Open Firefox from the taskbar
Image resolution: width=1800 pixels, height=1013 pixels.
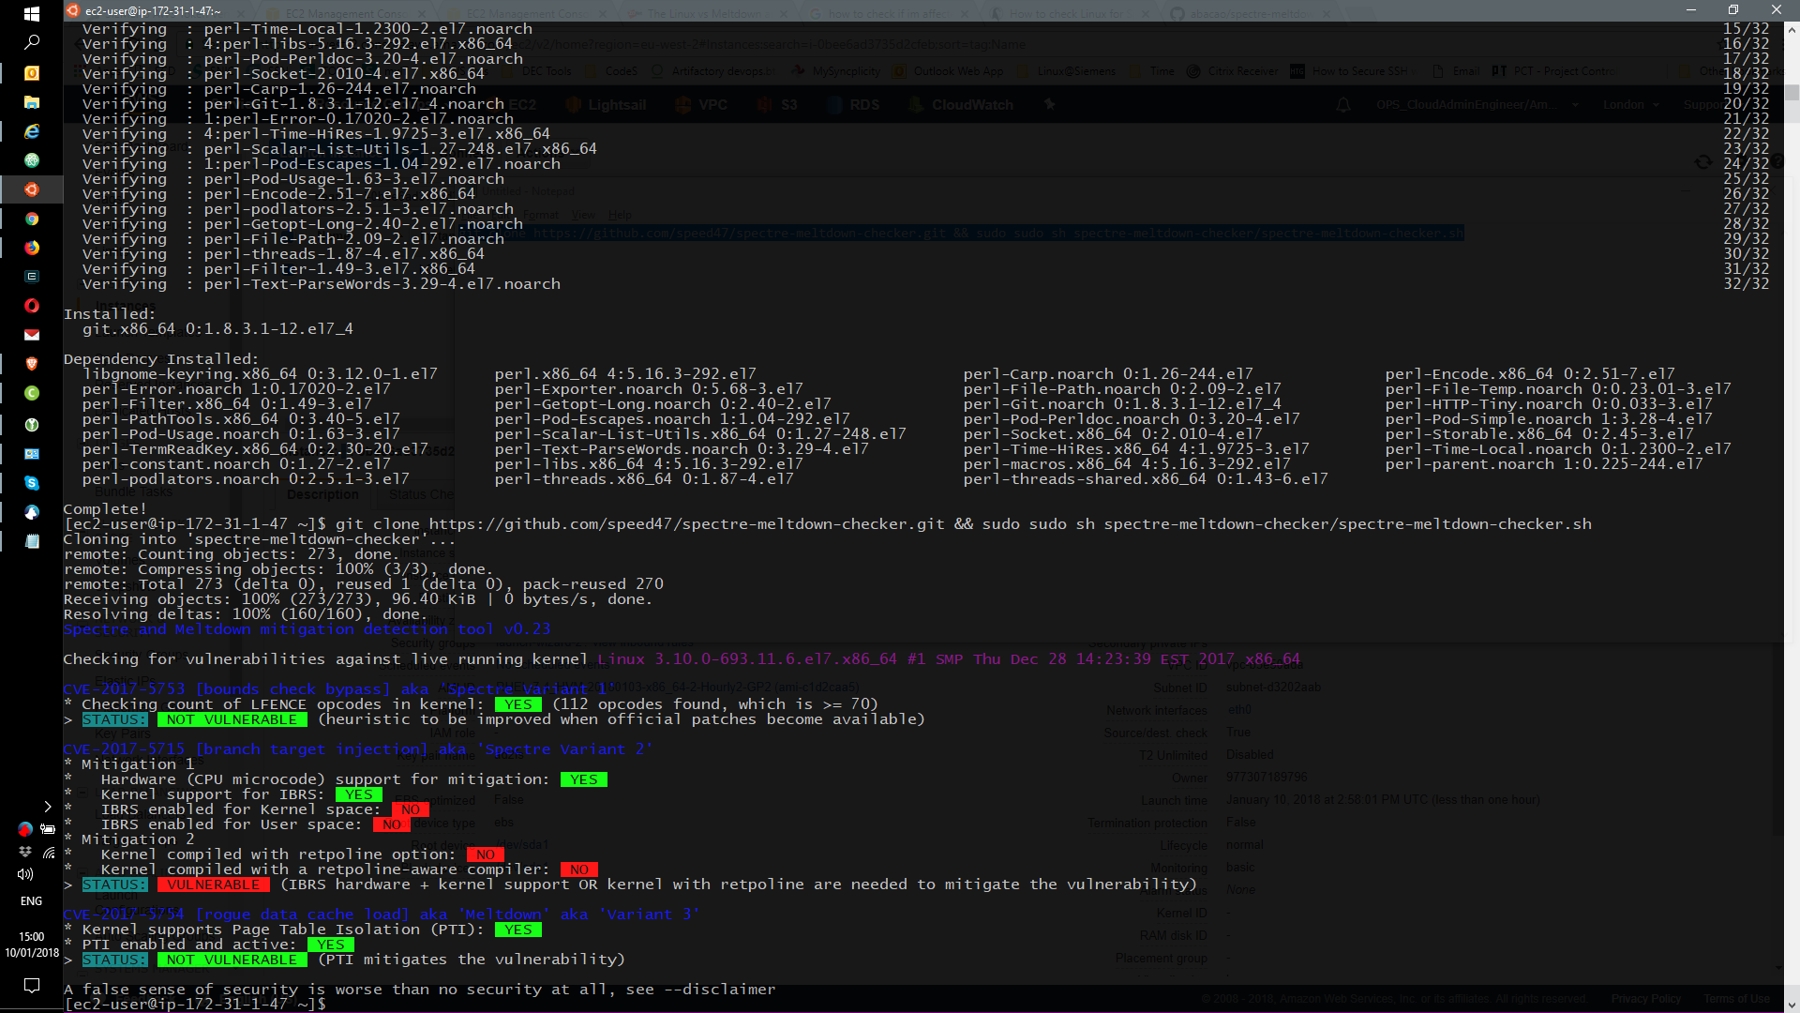[31, 248]
